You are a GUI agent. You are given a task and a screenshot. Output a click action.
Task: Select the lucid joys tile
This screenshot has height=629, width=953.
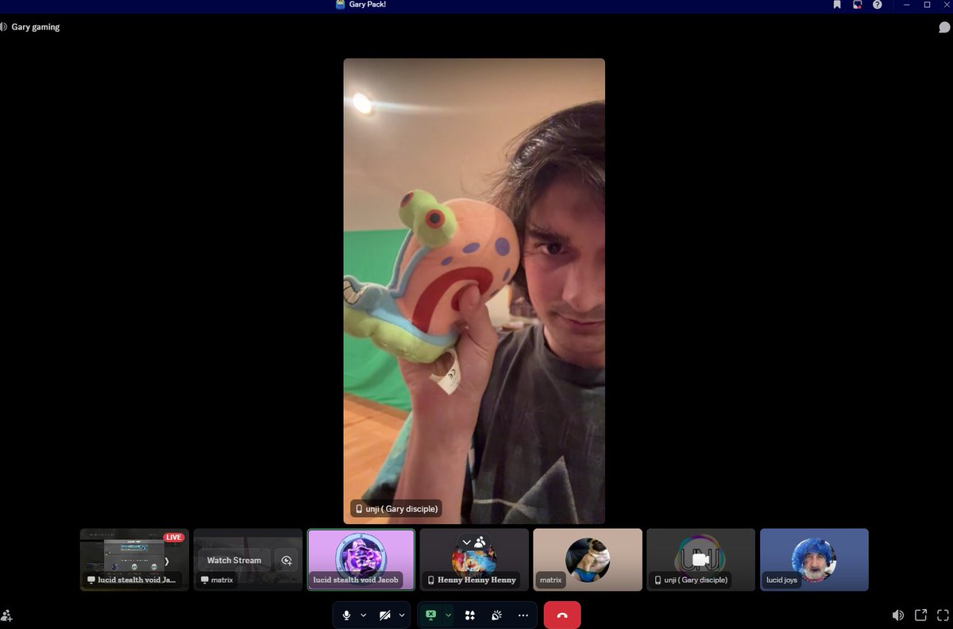(x=814, y=560)
